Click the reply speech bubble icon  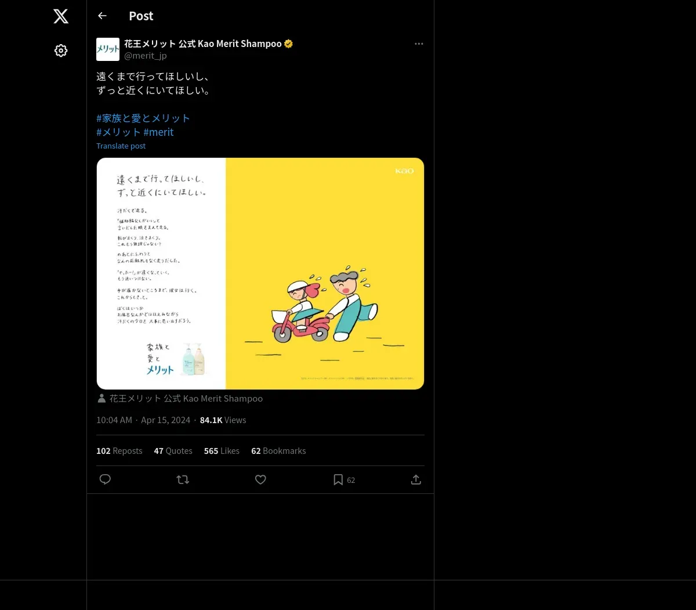[105, 479]
